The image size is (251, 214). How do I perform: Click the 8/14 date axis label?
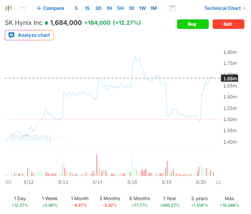click(97, 182)
